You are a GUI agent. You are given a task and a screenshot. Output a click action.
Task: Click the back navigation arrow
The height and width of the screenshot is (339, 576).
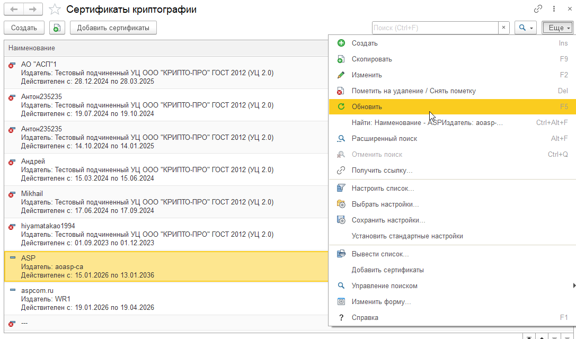14,9
